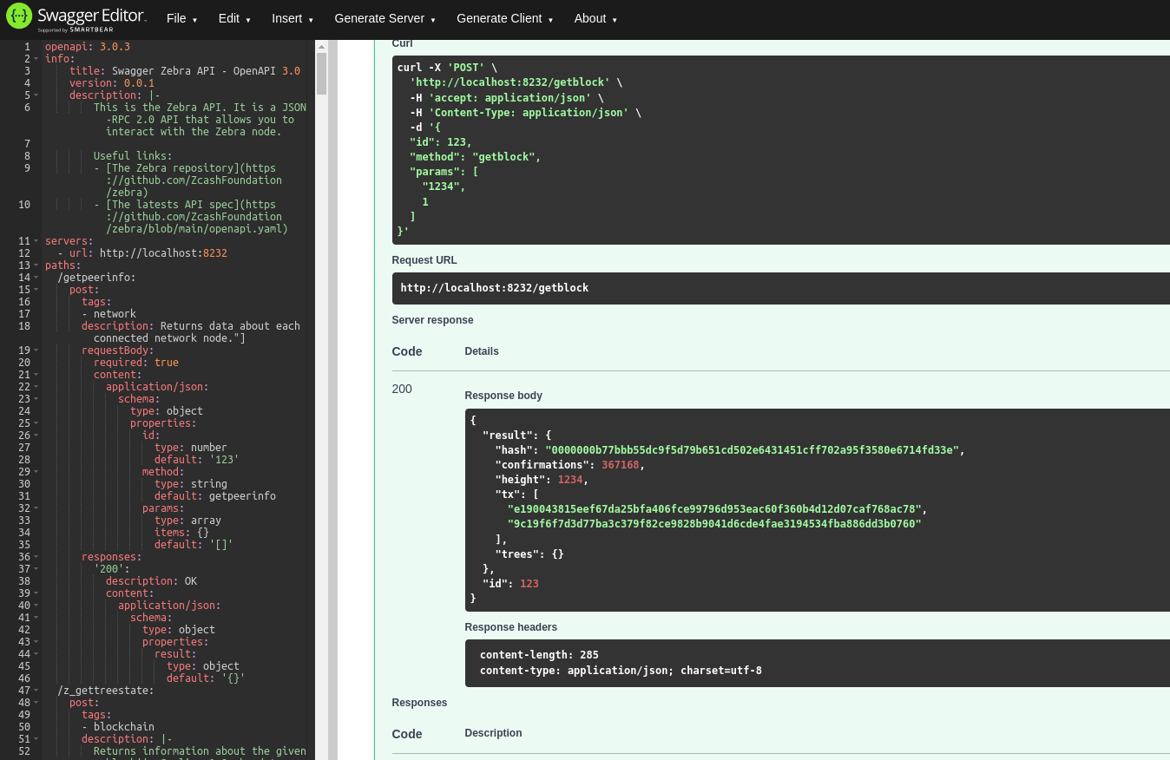Click the editor's vertical scrollbar thumb

[x=321, y=74]
